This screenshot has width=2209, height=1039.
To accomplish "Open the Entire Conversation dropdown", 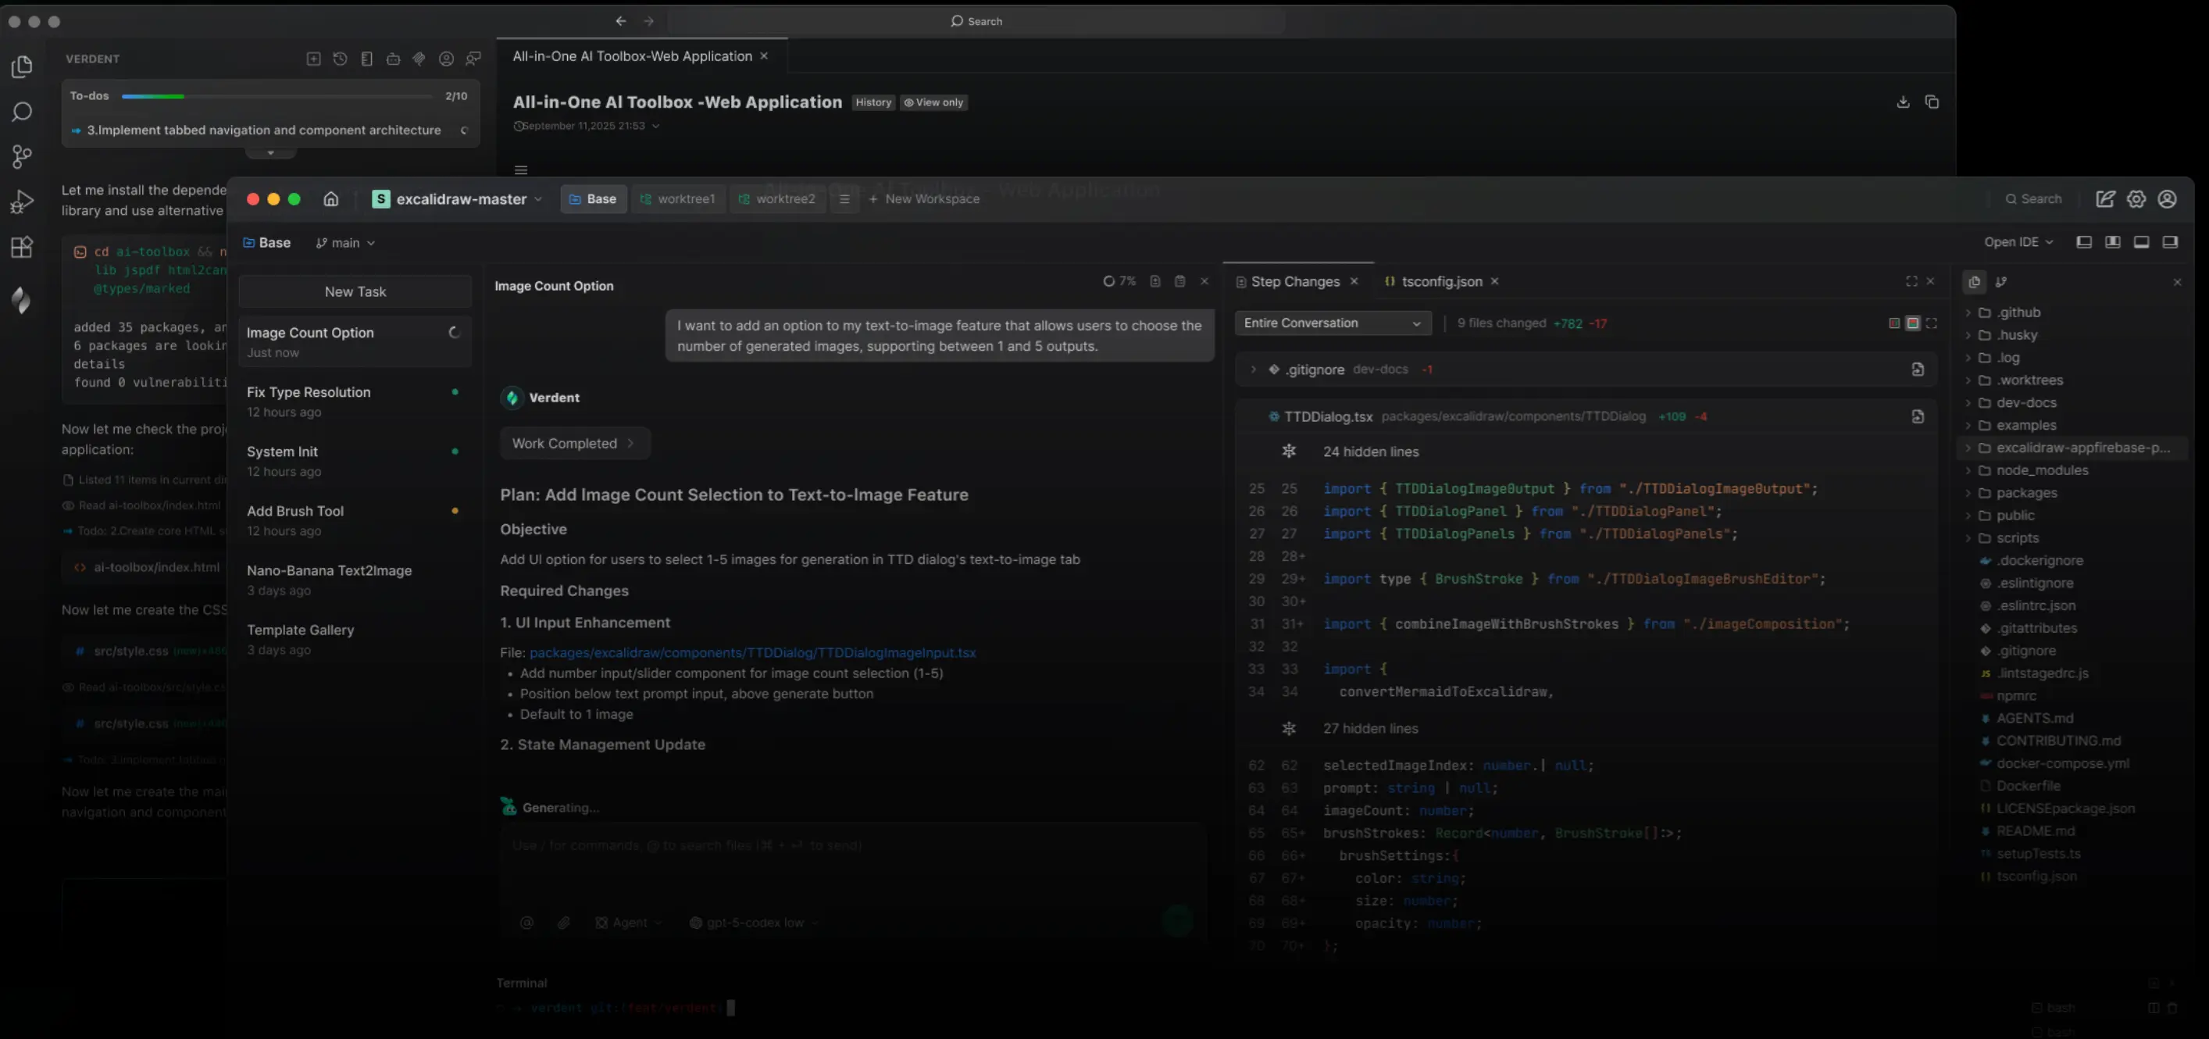I will [x=1333, y=323].
